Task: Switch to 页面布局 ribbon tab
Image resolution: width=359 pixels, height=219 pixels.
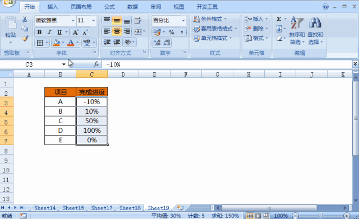Action: pos(81,7)
